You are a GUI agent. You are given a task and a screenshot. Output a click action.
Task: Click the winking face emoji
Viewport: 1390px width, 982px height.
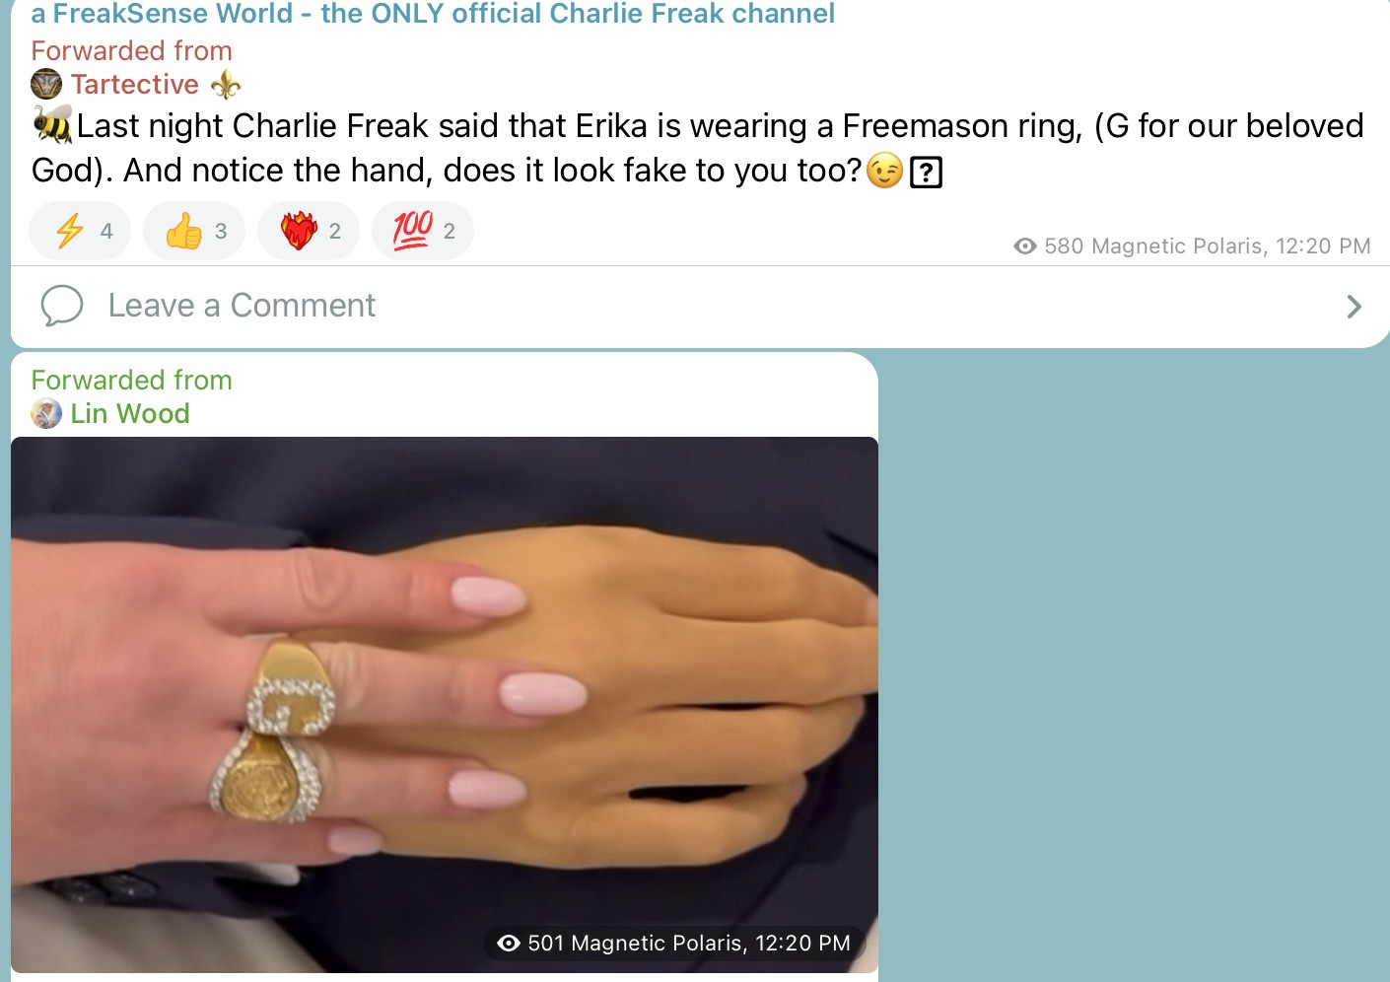884,172
